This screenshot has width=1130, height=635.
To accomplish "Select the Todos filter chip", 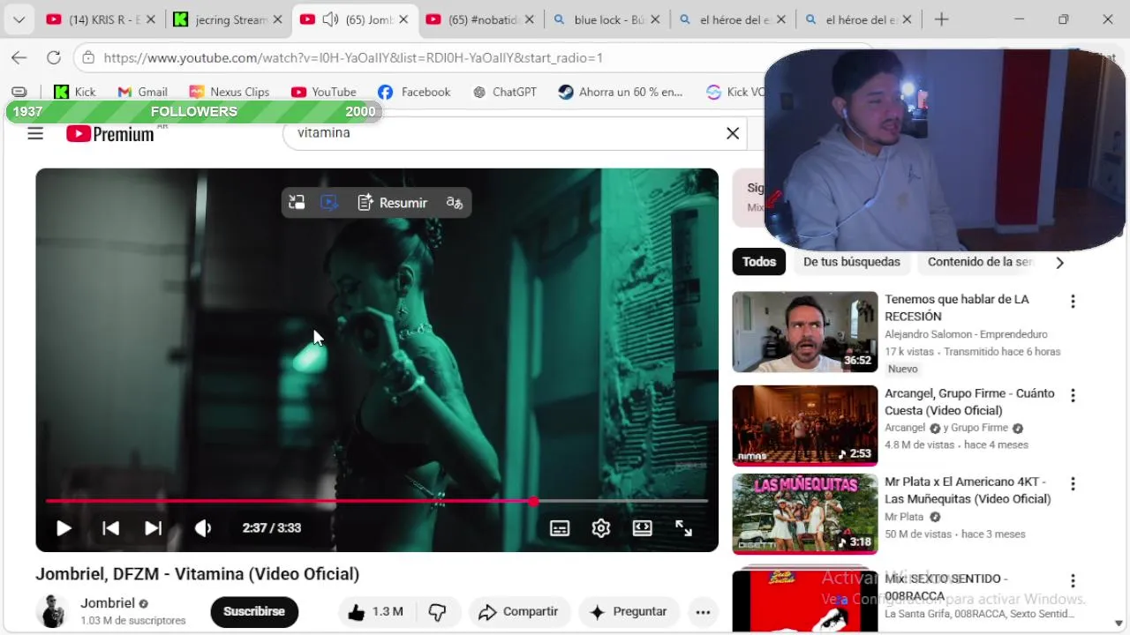I will tap(759, 262).
